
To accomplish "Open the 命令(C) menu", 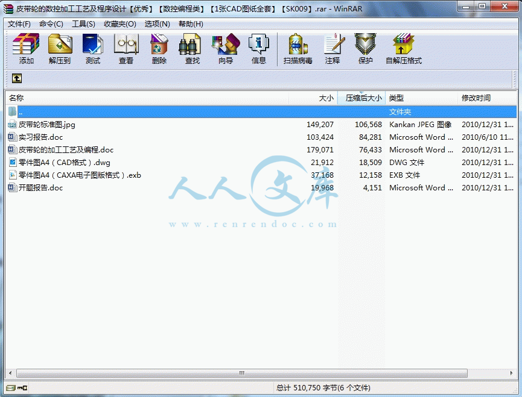I will tap(51, 24).
